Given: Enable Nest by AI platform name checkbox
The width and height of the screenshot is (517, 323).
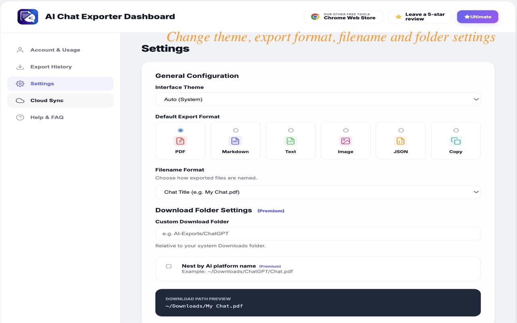Looking at the screenshot, I should point(169,266).
